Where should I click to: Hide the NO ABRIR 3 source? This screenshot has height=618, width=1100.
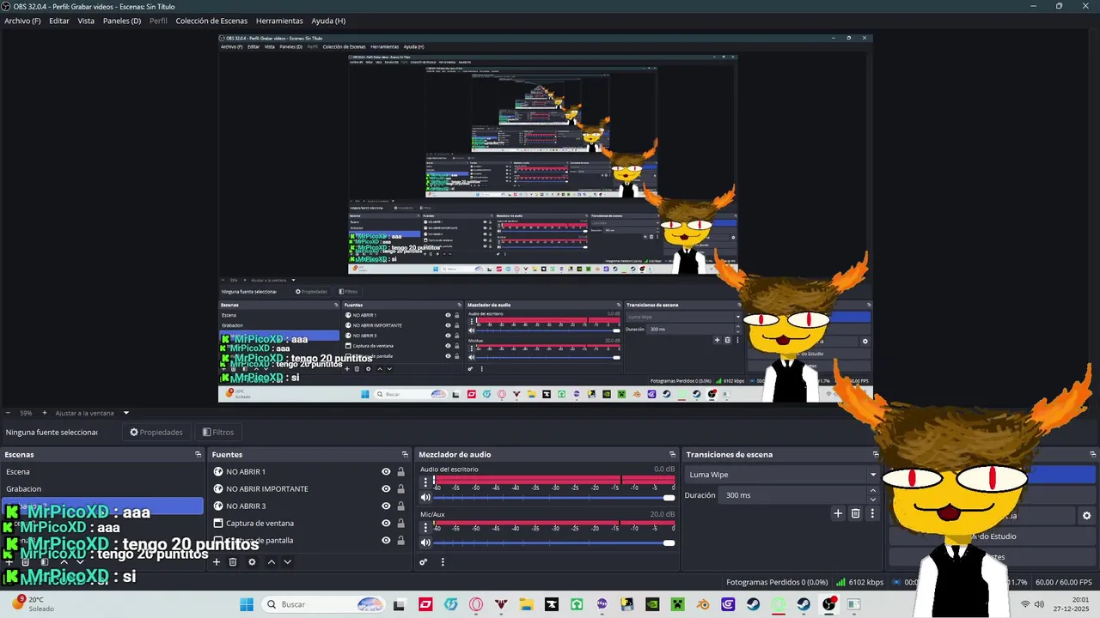(x=386, y=506)
